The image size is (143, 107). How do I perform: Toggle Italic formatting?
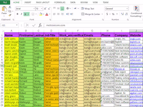(21, 14)
